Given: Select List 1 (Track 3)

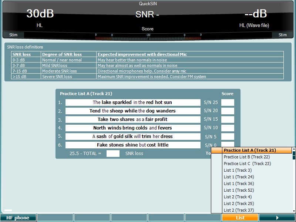Looking at the screenshot, I should (252, 170).
